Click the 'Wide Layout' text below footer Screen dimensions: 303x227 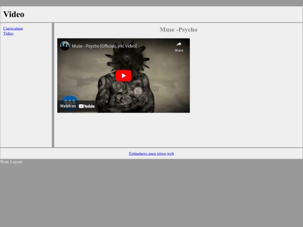pyautogui.click(x=11, y=162)
